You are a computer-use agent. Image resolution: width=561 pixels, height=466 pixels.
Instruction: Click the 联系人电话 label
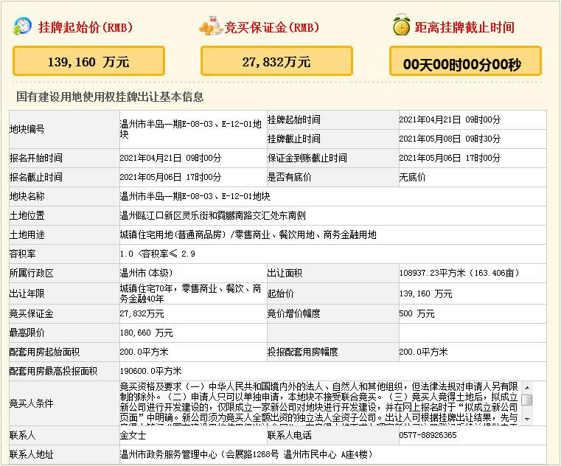(x=290, y=435)
